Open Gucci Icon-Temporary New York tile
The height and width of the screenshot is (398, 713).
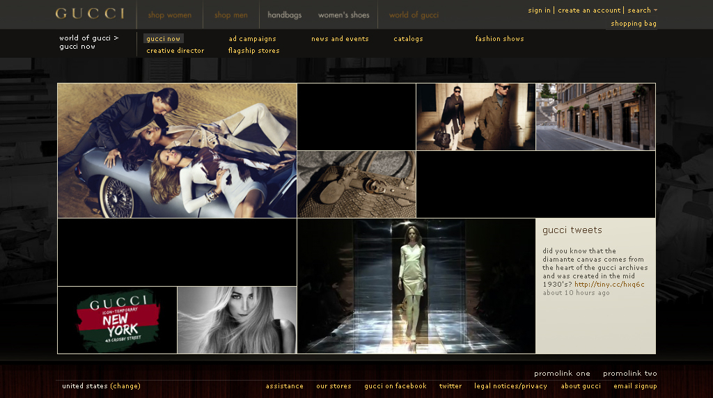pos(117,320)
